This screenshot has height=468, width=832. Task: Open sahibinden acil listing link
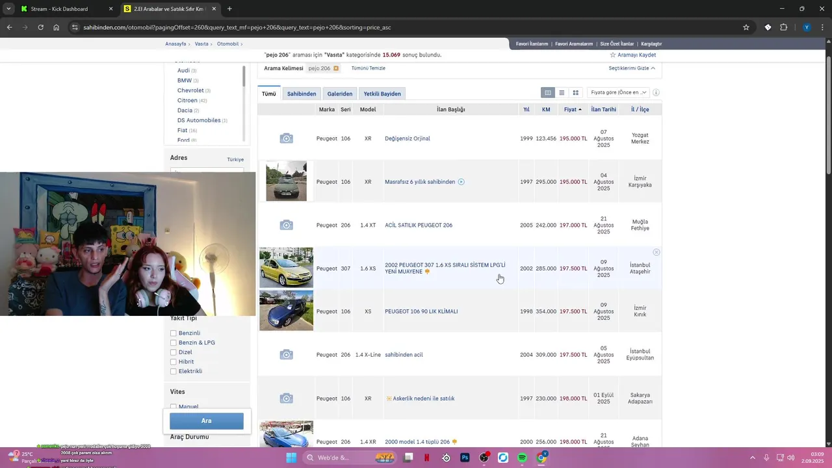click(x=404, y=355)
